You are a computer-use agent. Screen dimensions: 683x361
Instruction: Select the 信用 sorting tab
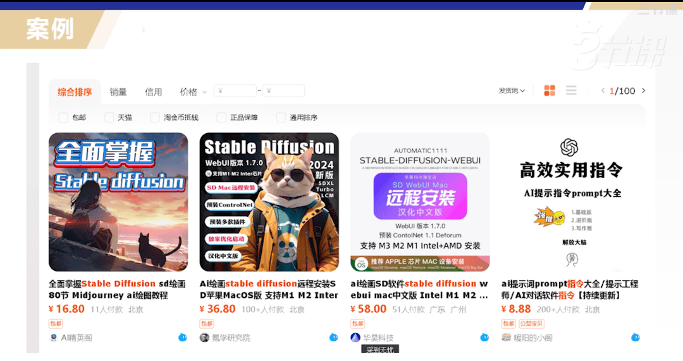click(154, 92)
